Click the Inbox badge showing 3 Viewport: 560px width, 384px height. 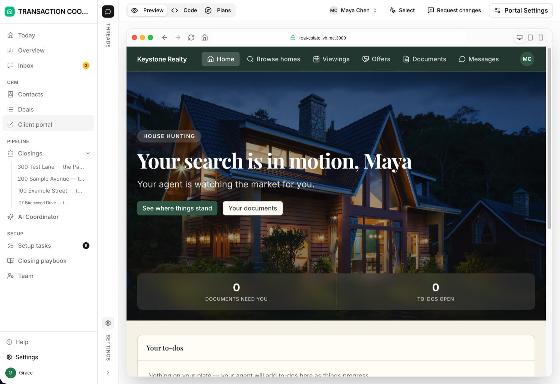[86, 65]
